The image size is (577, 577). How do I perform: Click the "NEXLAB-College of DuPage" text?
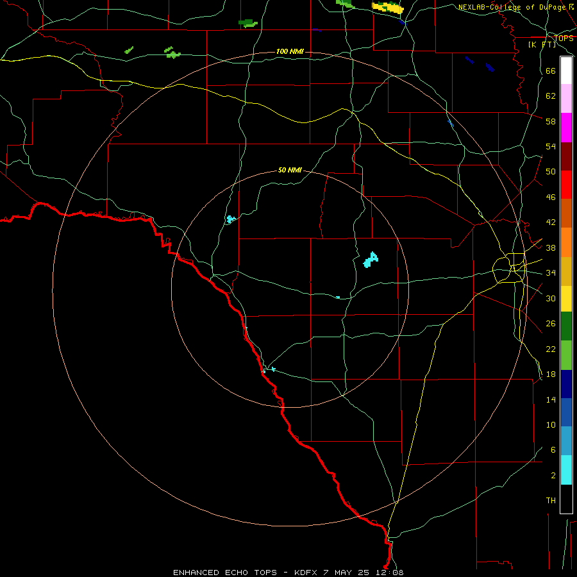(512, 7)
